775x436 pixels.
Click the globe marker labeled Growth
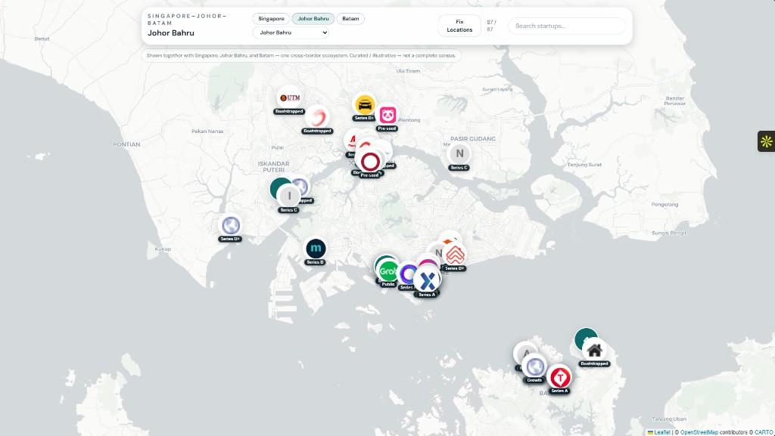click(535, 366)
